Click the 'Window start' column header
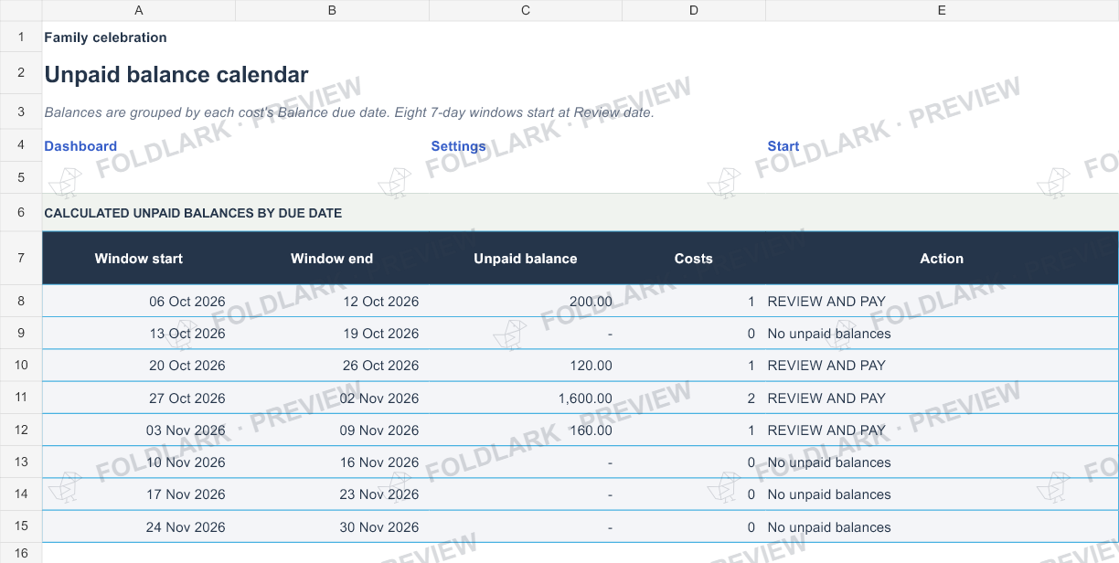The width and height of the screenshot is (1119, 563). click(139, 259)
